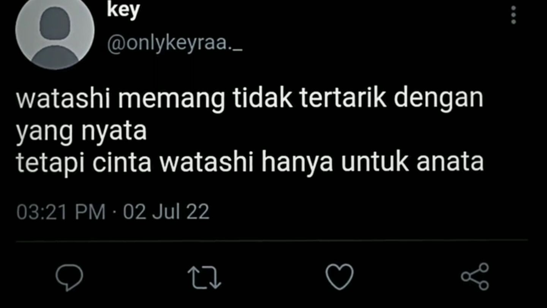Open the @onlykeyraa._ handle profile
This screenshot has width=547, height=308.
click(x=175, y=45)
